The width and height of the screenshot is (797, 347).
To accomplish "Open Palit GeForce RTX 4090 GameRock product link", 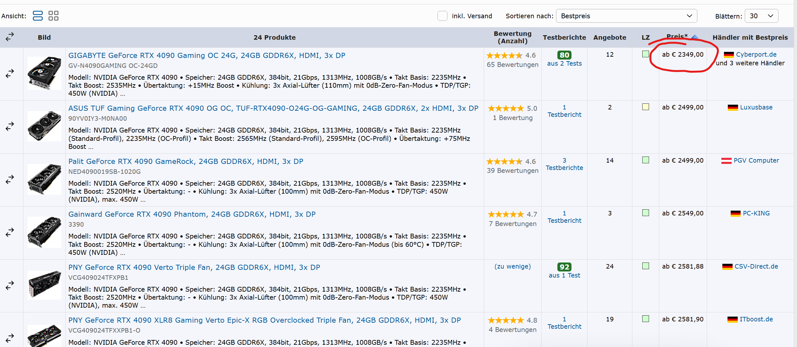I will tap(186, 161).
